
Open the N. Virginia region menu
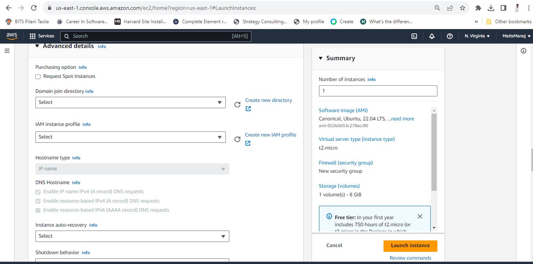pyautogui.click(x=477, y=36)
